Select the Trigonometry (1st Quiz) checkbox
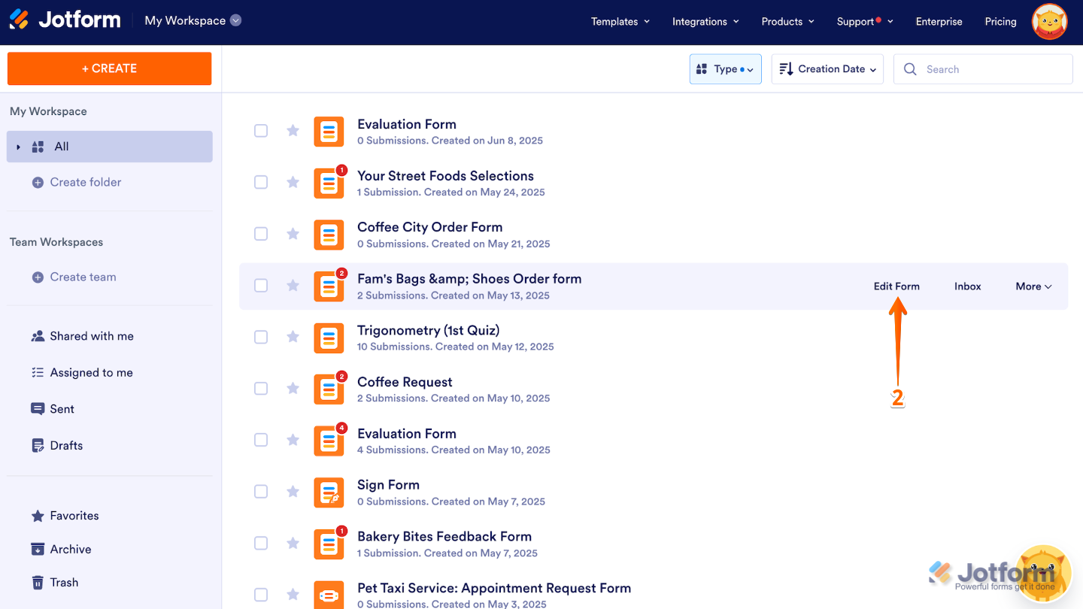 coord(261,337)
